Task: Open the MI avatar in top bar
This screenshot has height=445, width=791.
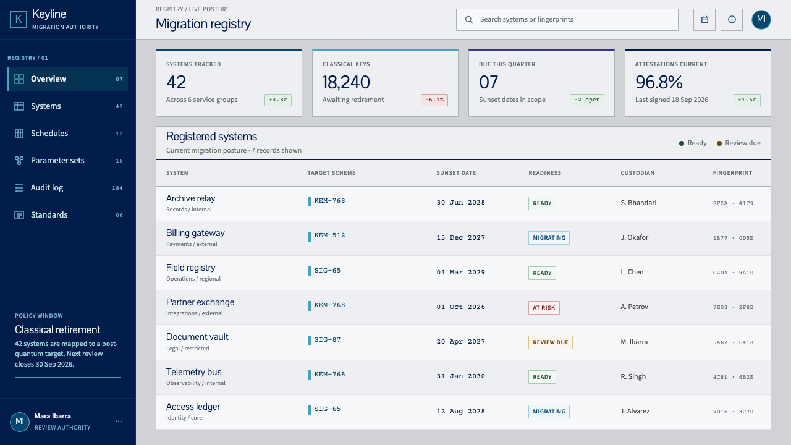Action: coord(761,20)
